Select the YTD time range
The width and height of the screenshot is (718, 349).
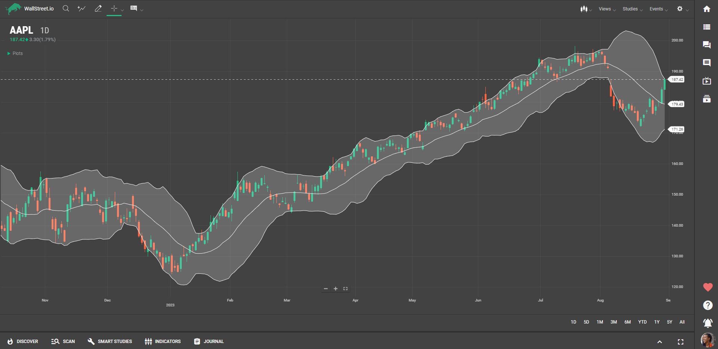(x=642, y=322)
